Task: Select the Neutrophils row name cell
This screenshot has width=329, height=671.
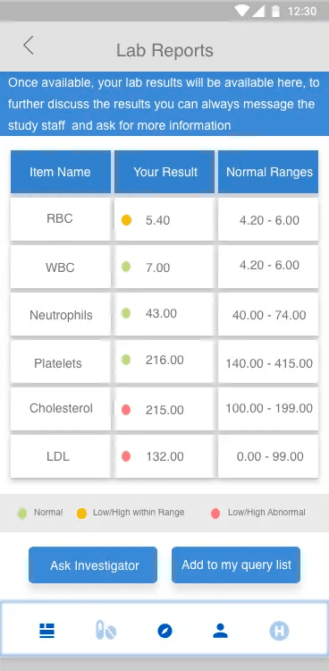Action: pos(60,315)
